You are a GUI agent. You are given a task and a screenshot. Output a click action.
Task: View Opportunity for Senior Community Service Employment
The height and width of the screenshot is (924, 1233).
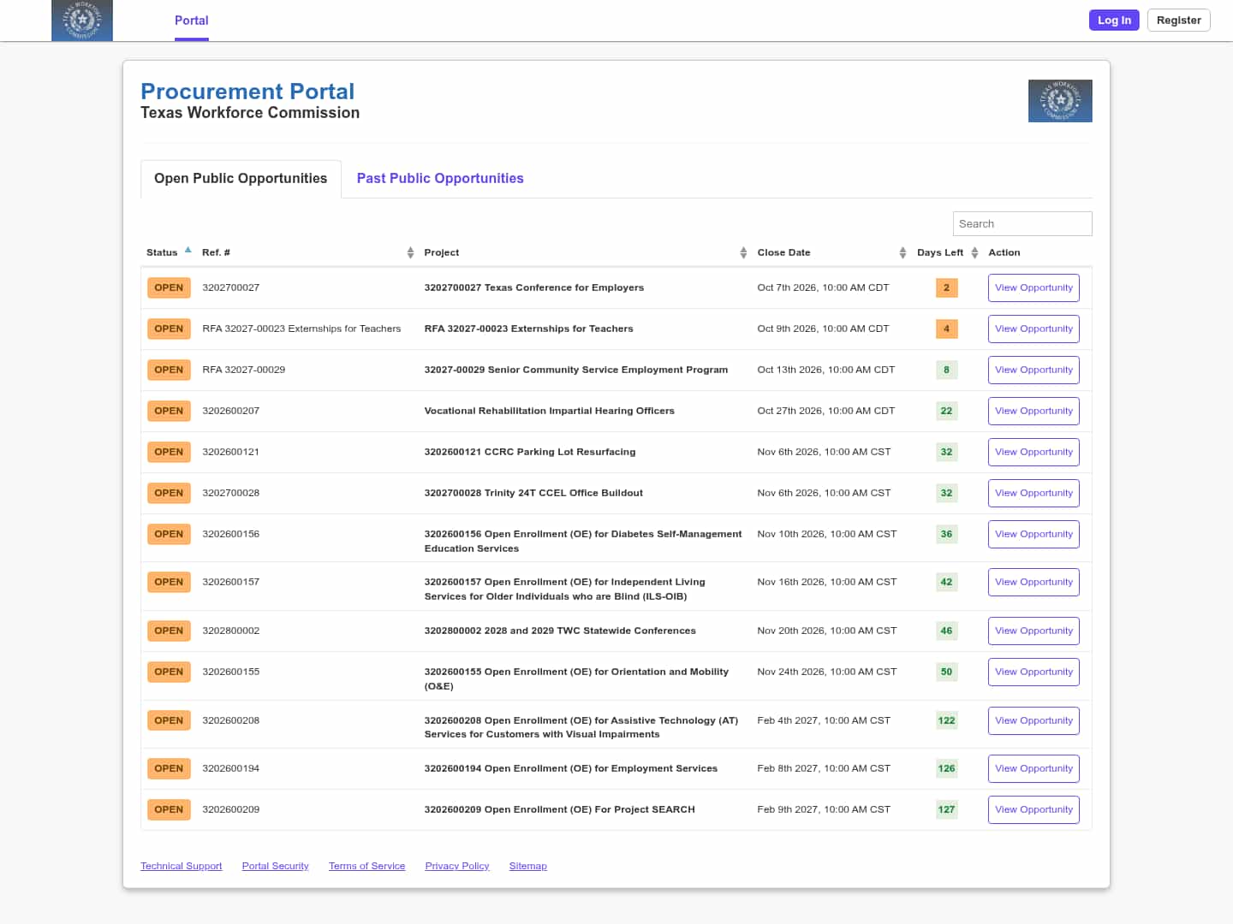[x=1033, y=370]
